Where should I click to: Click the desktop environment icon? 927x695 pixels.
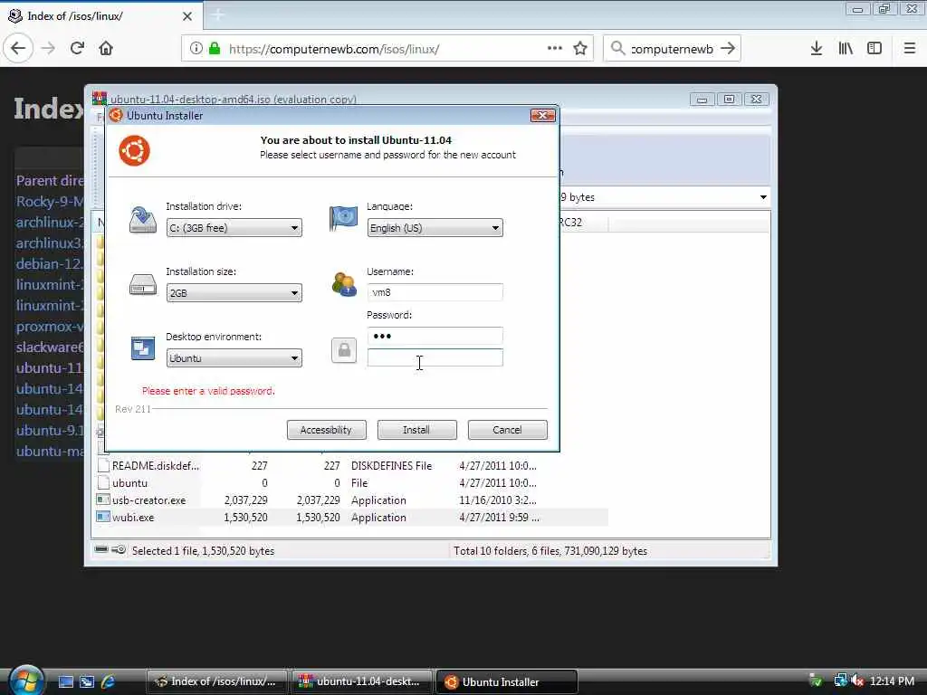point(142,348)
